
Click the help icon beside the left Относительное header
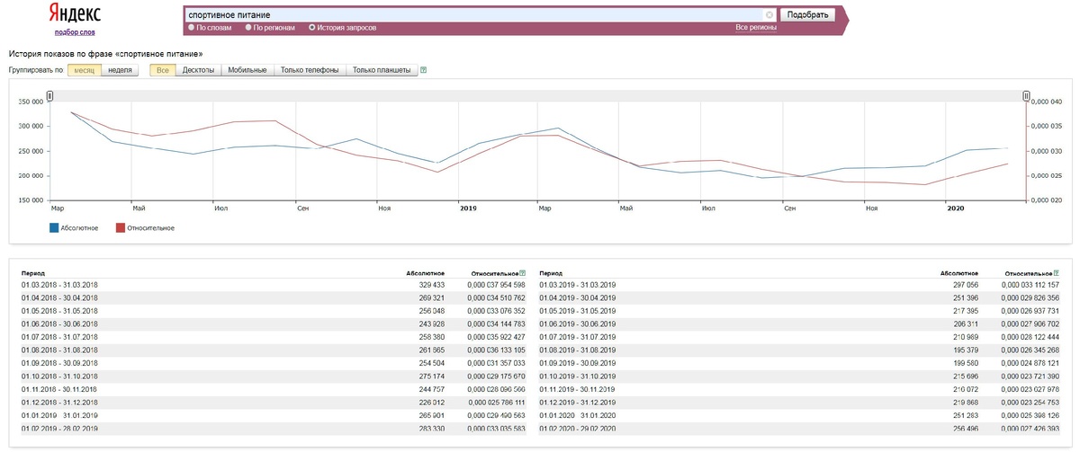pos(522,272)
